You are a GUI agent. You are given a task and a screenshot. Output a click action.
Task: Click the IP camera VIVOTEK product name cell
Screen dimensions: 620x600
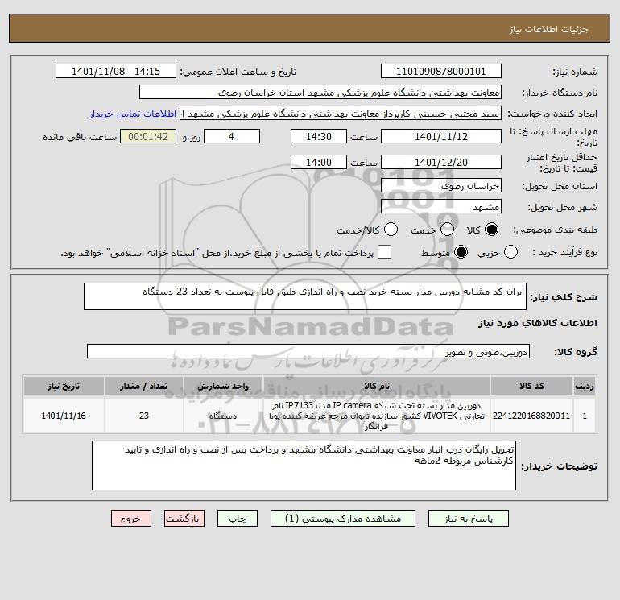click(x=377, y=416)
